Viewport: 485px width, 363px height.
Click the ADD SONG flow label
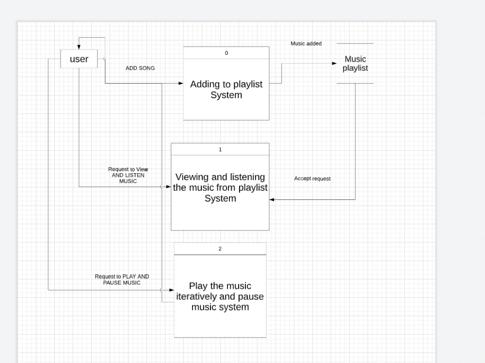point(140,68)
